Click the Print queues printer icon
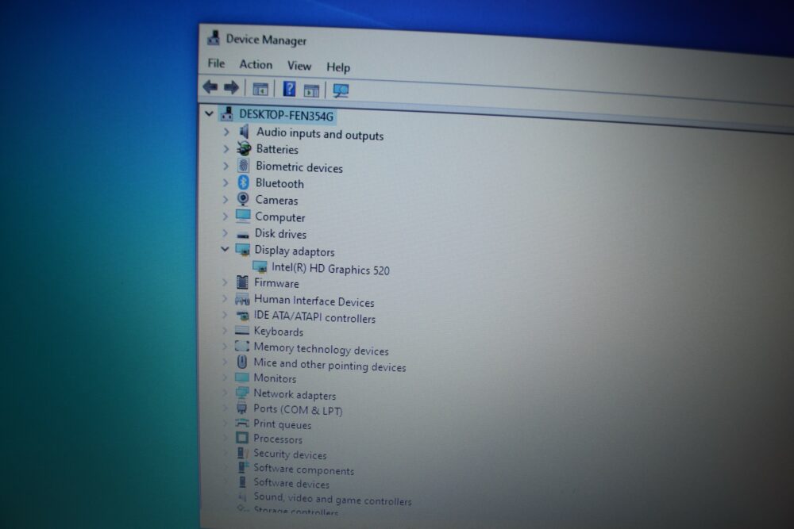The height and width of the screenshot is (529, 794). coord(242,423)
